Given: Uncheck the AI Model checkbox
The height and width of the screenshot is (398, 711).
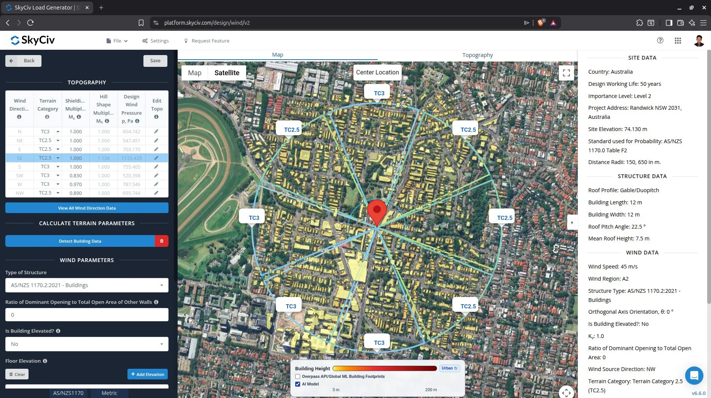Looking at the screenshot, I should tap(298, 384).
